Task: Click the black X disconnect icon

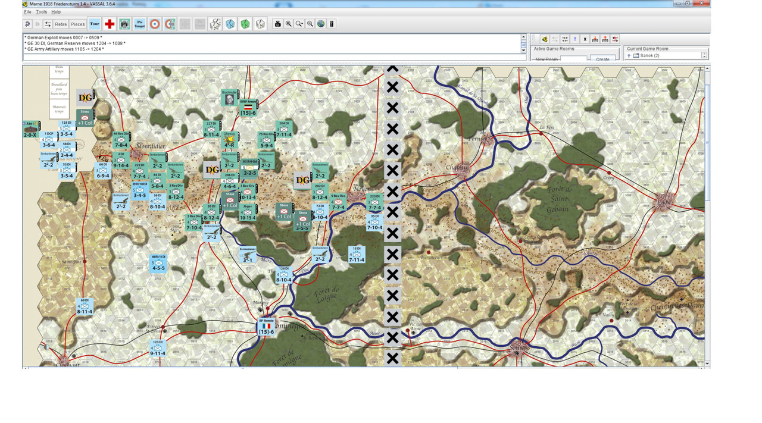Action: (x=585, y=39)
